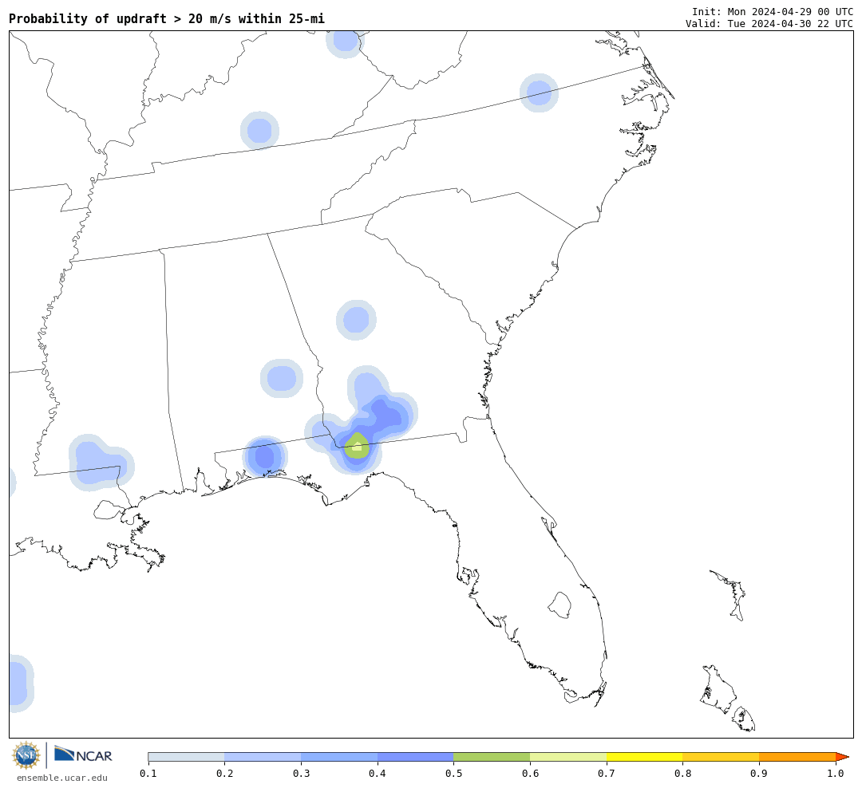
Task: Click the blue blob over southern Mississippi
Action: (x=100, y=462)
